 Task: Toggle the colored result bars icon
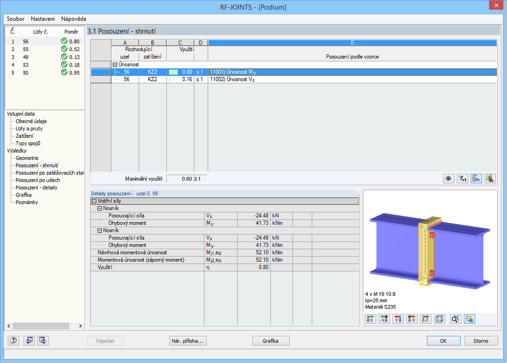pos(476,178)
